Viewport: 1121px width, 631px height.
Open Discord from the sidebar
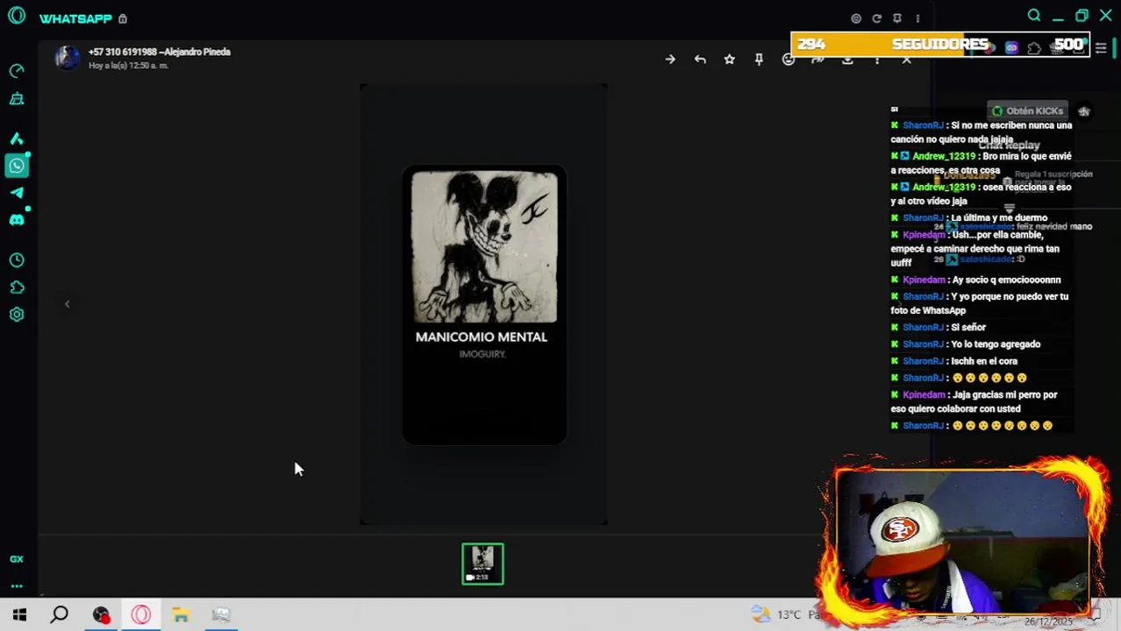pyautogui.click(x=17, y=220)
